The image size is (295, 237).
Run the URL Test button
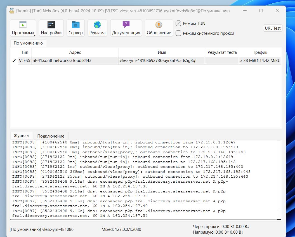(x=273, y=28)
